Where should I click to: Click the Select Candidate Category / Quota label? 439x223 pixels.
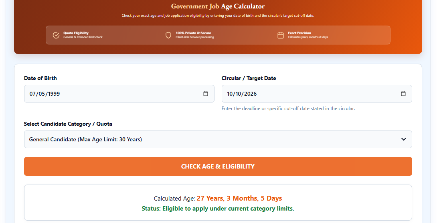click(68, 124)
